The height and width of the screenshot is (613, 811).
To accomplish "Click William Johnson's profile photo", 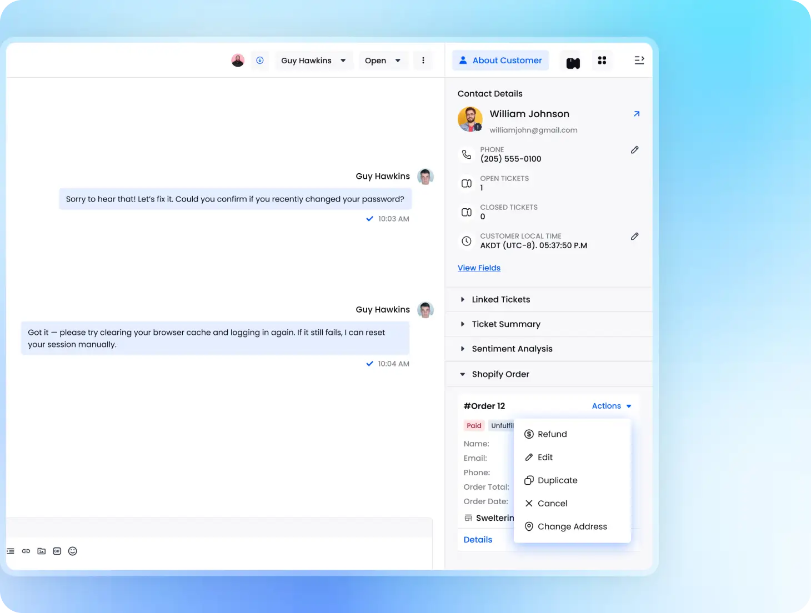I will coord(470,119).
